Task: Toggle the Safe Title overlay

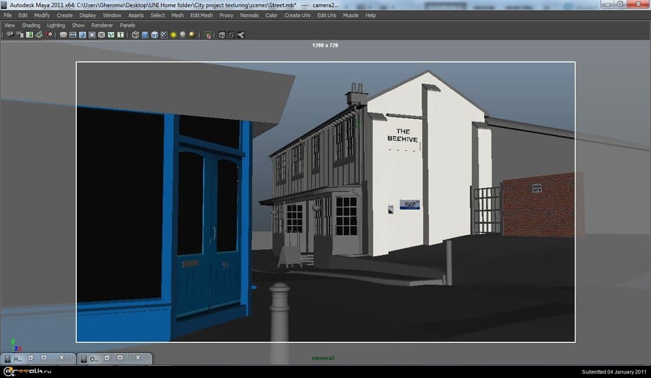Action: pyautogui.click(x=120, y=35)
